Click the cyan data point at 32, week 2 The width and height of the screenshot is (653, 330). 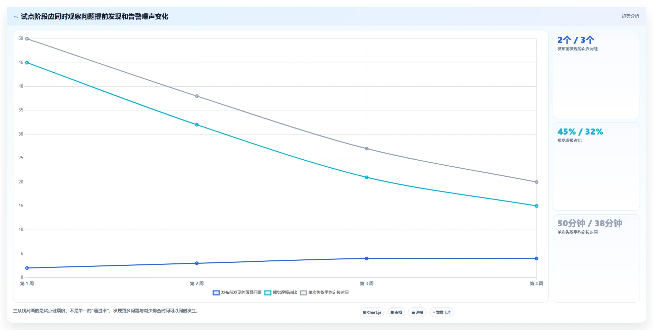point(197,125)
